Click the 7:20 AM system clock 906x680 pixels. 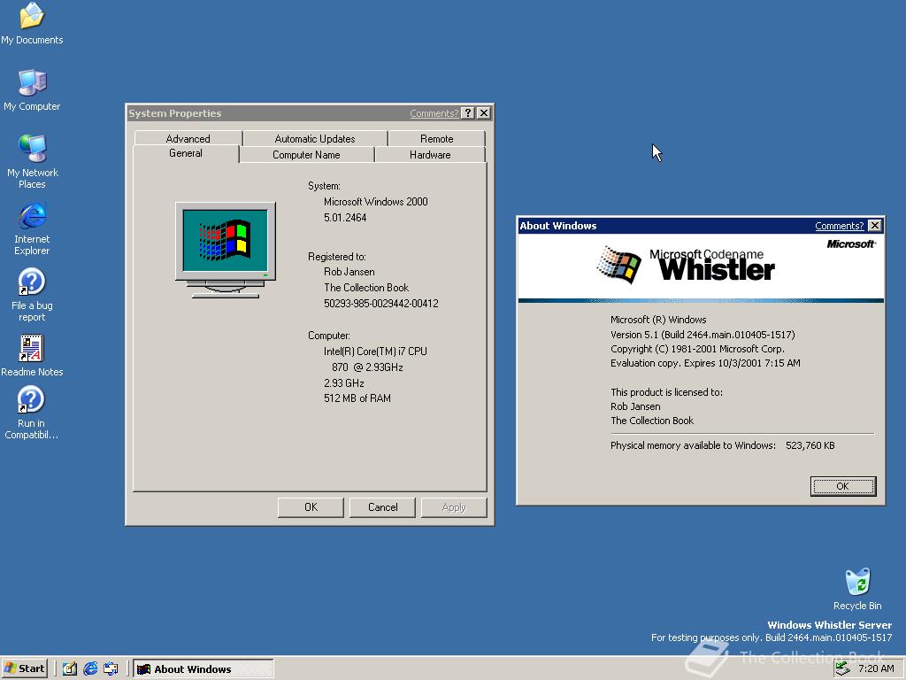click(x=876, y=668)
